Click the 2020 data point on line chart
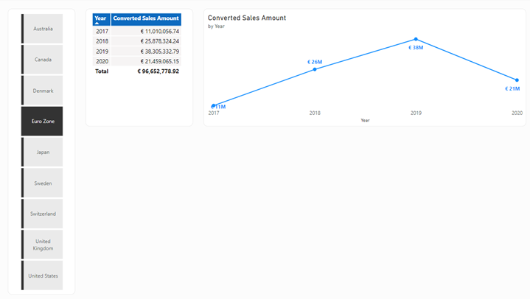Screen dimensions: 530x299 pos(517,80)
